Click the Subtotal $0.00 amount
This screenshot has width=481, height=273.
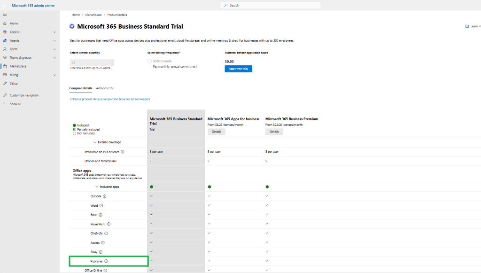pyautogui.click(x=229, y=62)
